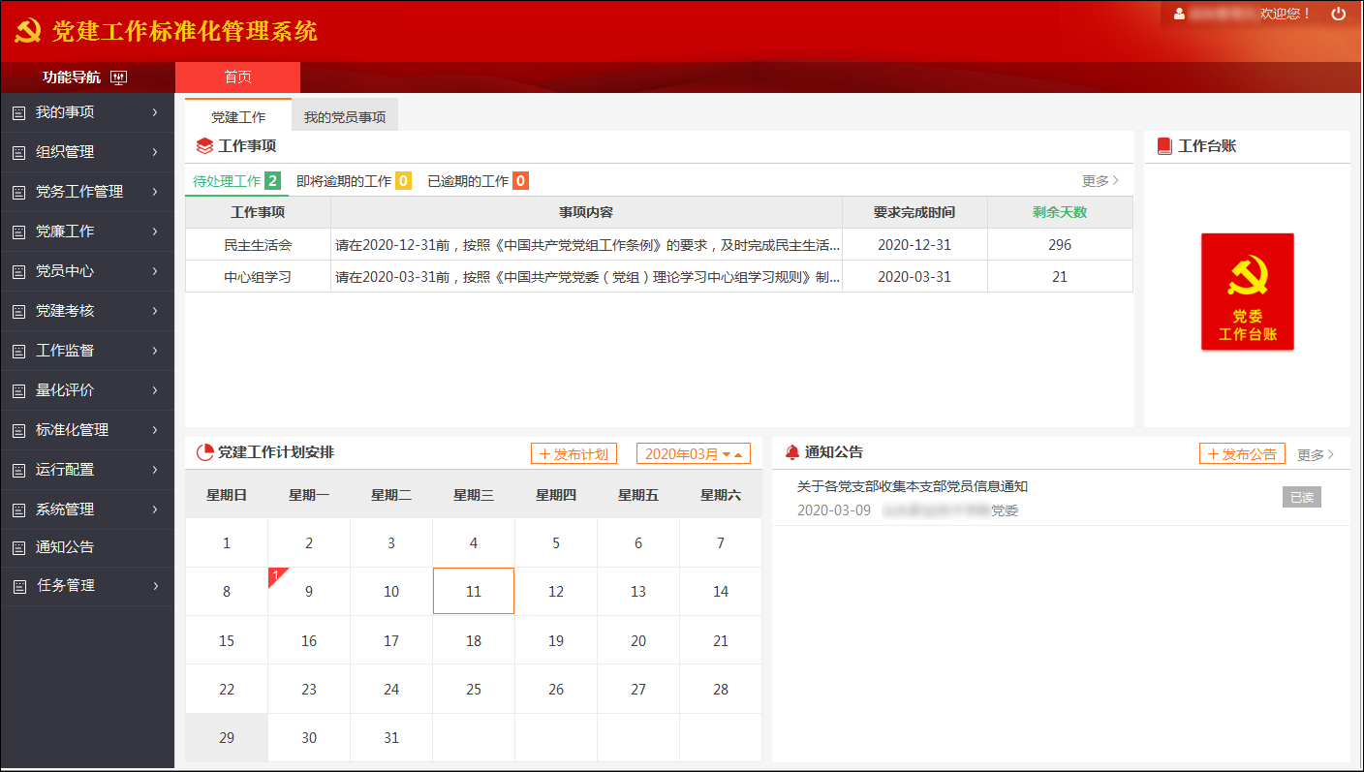Click the 剩余天数 column header

coord(1060,212)
